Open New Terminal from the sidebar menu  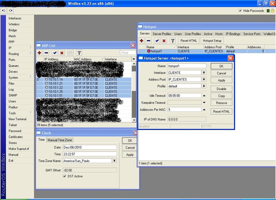pyautogui.click(x=17, y=119)
